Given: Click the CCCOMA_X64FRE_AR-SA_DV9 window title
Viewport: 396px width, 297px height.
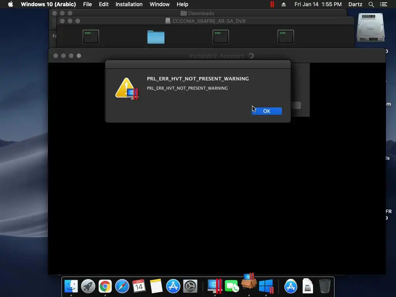Looking at the screenshot, I should pyautogui.click(x=208, y=21).
